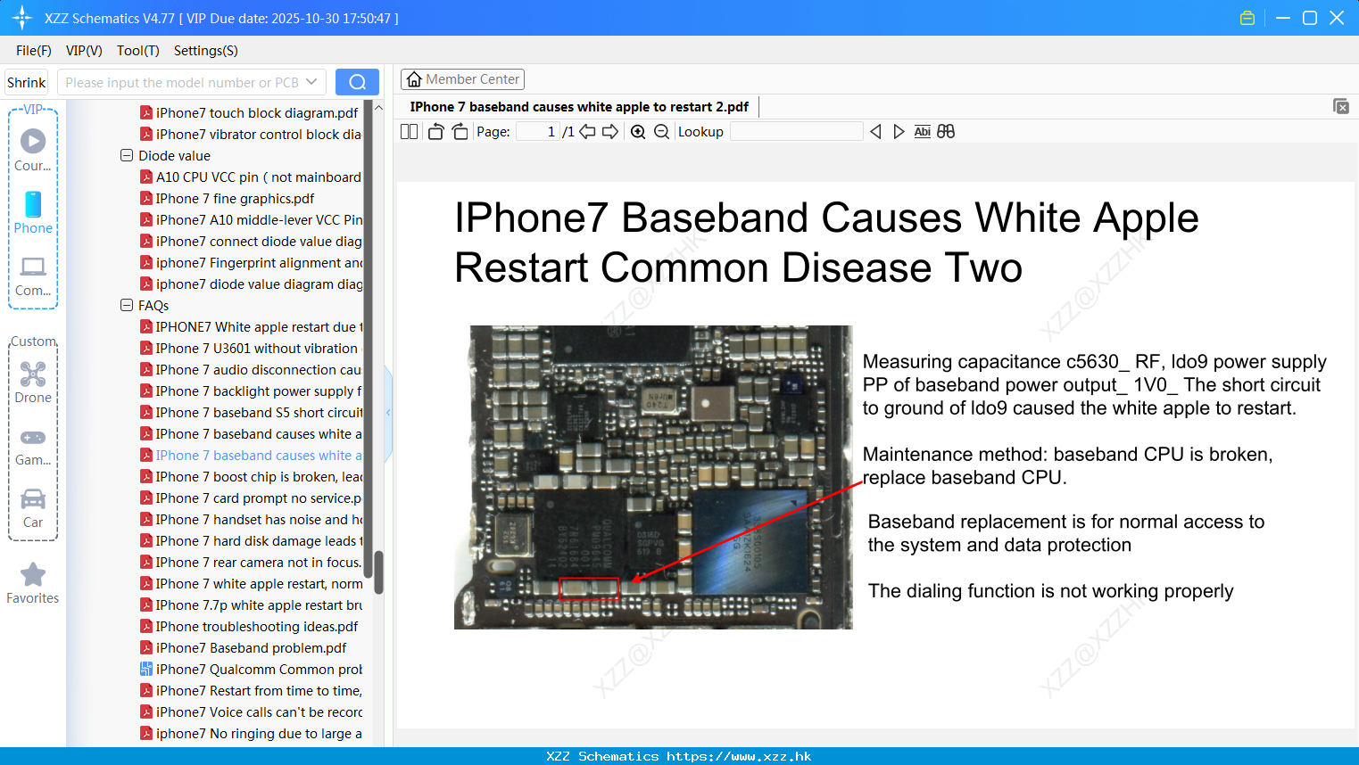
Task: Open iPhone7 A10 middle-lever VCC Pin file
Action: pyautogui.click(x=252, y=219)
